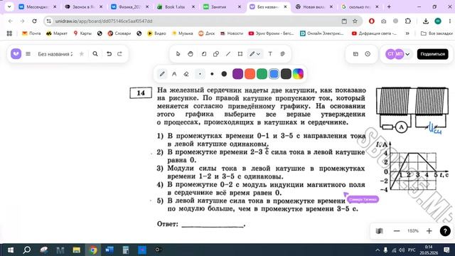
Task: Switch to the Book 1.xlsx tab
Action: pos(176,6)
